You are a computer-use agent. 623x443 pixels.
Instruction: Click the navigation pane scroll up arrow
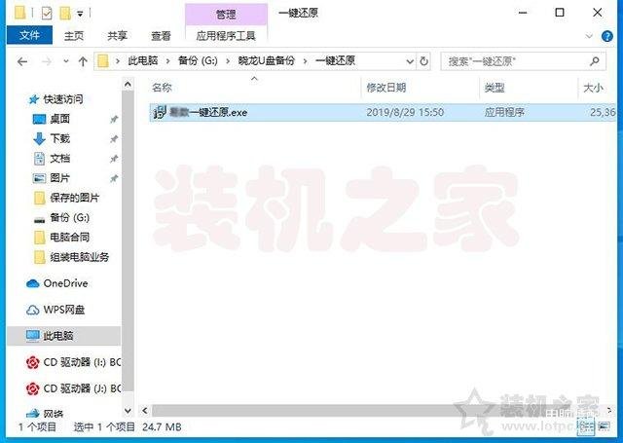coord(128,85)
